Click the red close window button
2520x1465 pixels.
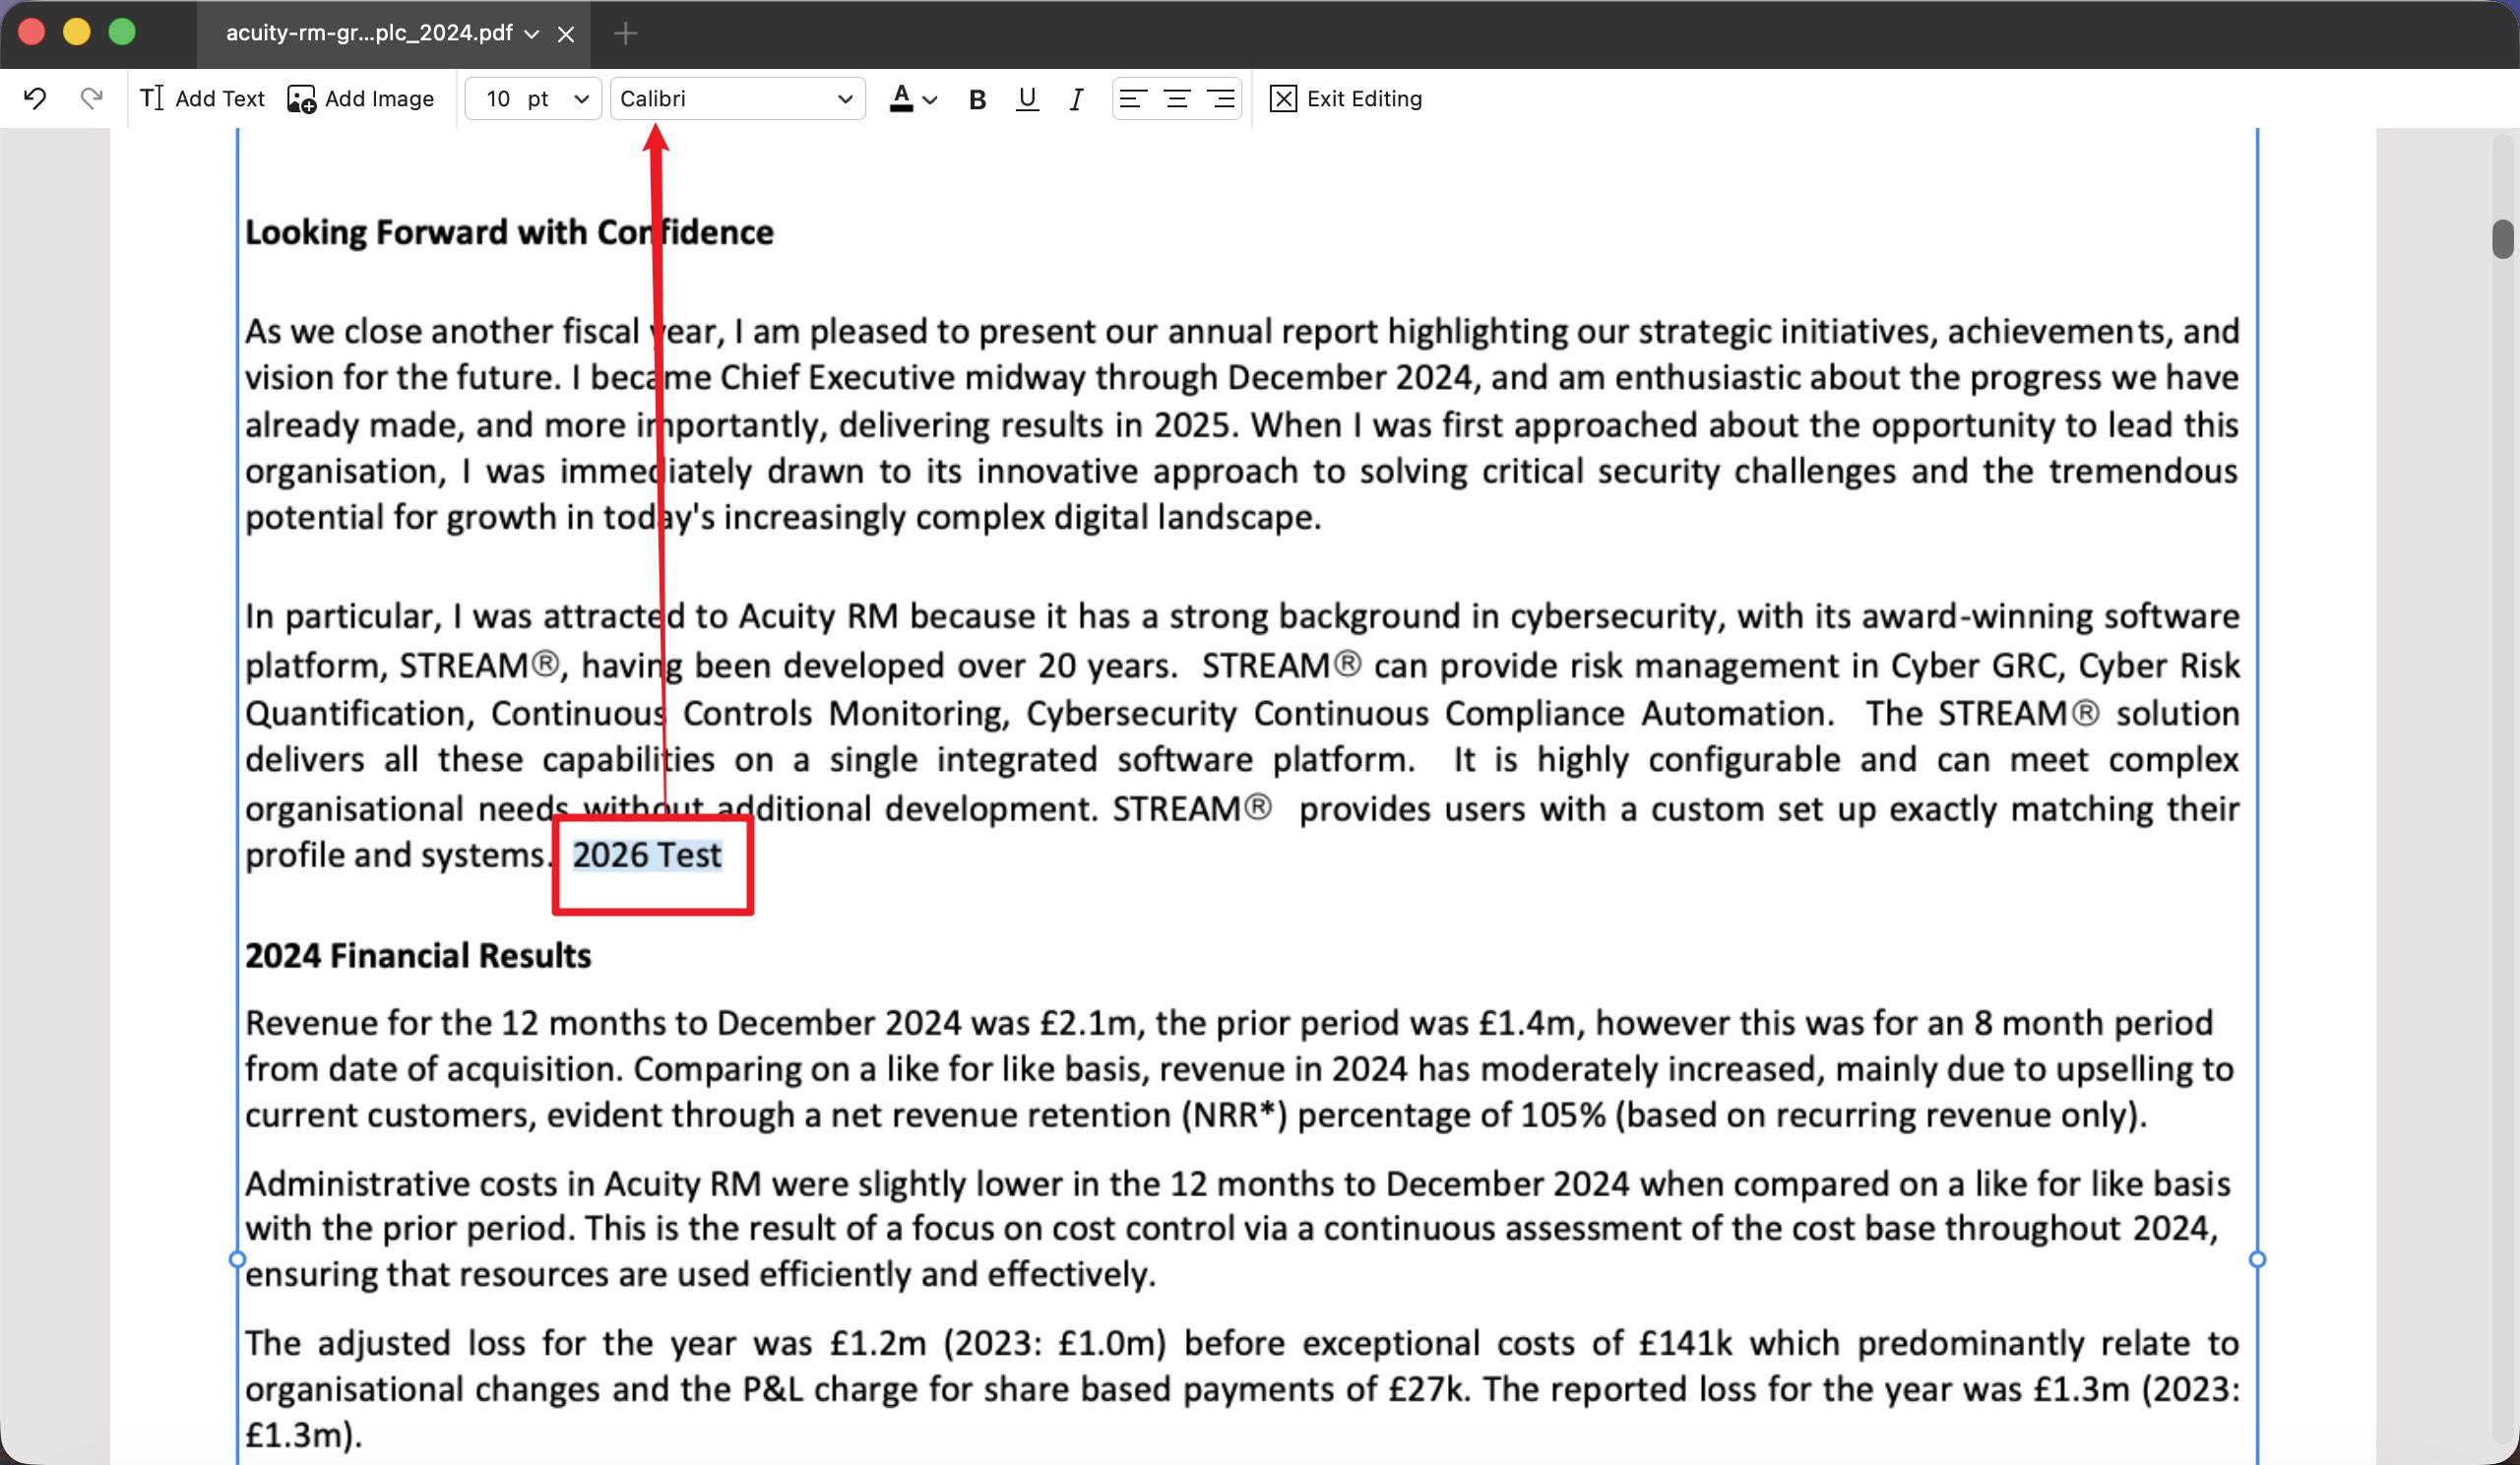[x=32, y=32]
